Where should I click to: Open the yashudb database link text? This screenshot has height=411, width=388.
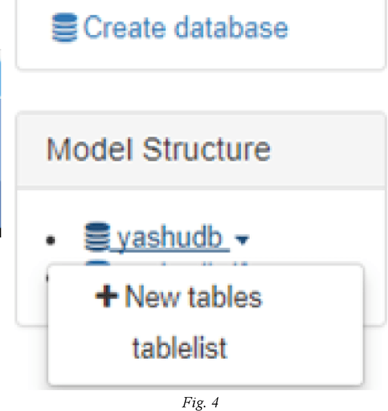172,239
